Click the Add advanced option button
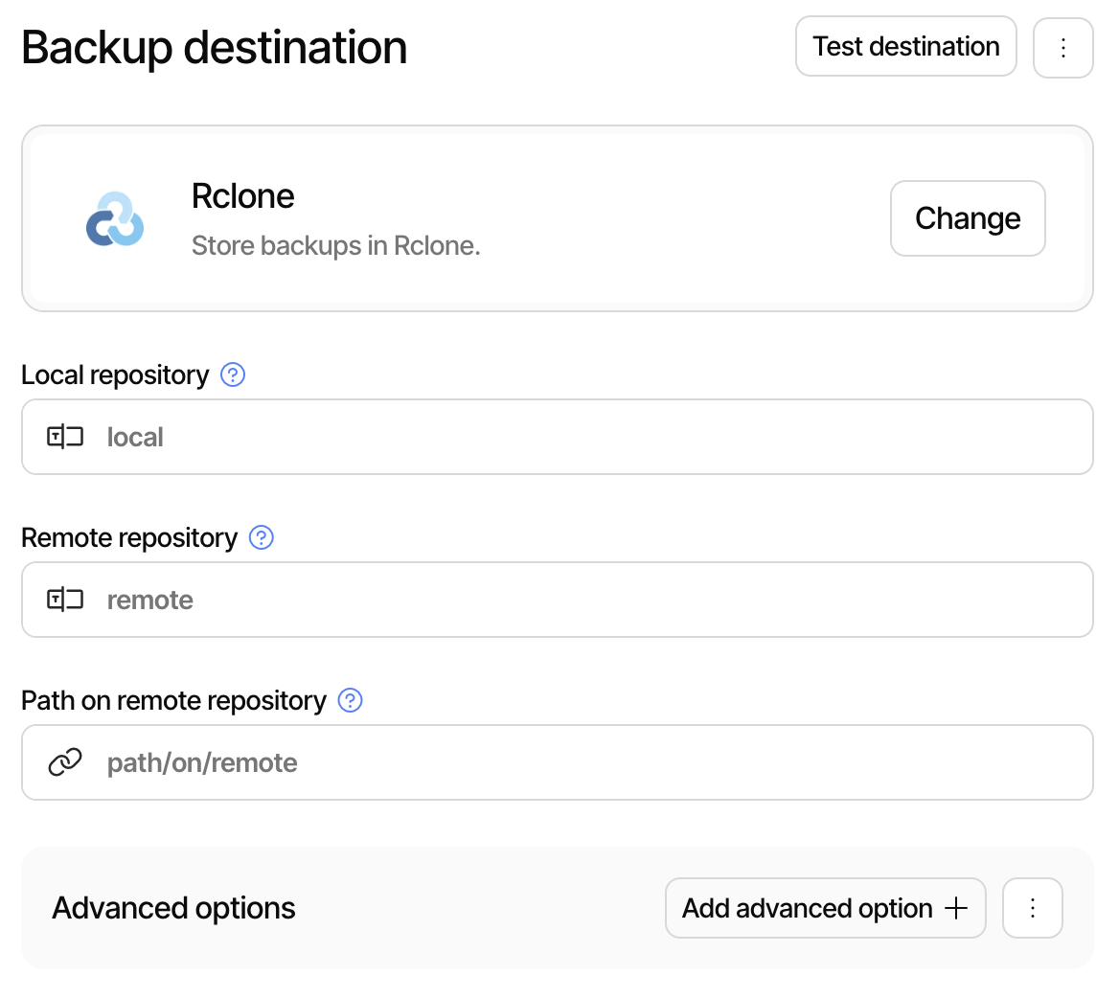 [x=825, y=908]
